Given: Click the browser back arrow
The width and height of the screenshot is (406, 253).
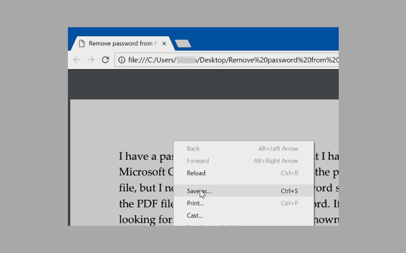Looking at the screenshot, I should (x=77, y=60).
